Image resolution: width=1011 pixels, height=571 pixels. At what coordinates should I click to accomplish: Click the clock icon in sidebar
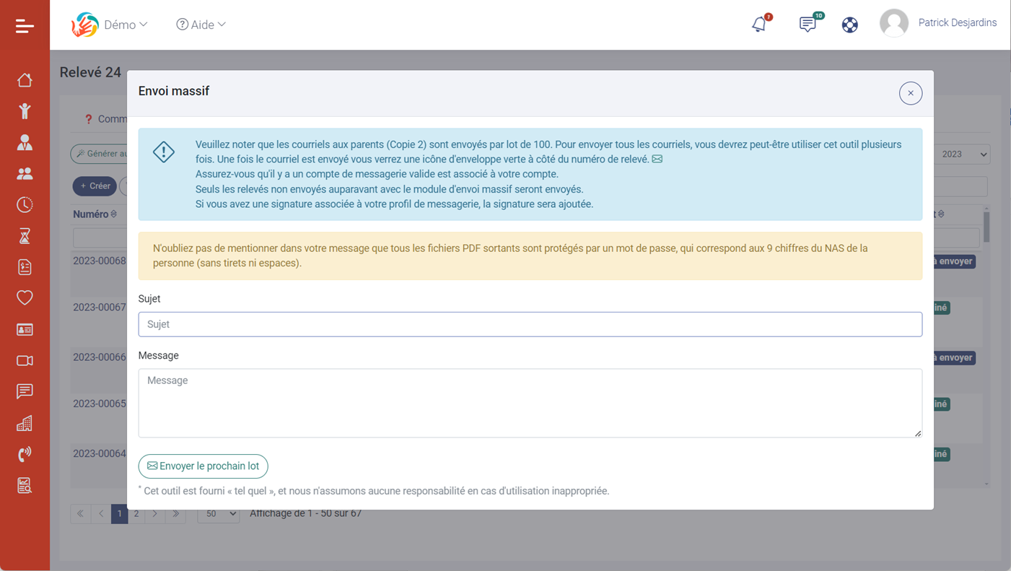(x=25, y=205)
